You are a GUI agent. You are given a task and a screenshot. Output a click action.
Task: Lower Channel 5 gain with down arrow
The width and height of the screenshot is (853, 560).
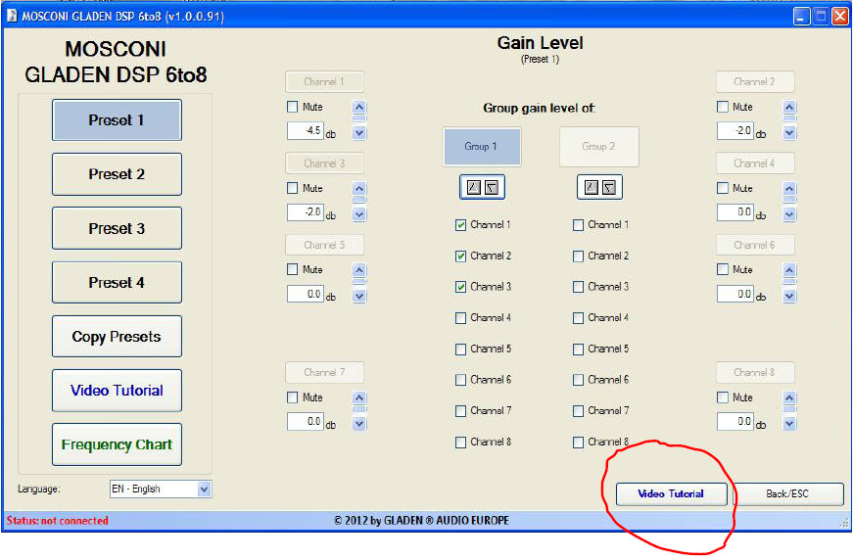(x=359, y=296)
